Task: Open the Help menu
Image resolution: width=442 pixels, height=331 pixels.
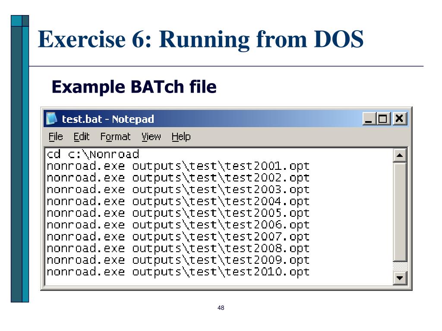Action: (181, 137)
